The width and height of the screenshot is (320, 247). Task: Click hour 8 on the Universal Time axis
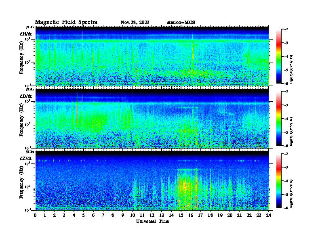coord(113,216)
